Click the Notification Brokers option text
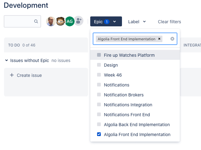Screen dimensions: 201x150 (x=124, y=95)
